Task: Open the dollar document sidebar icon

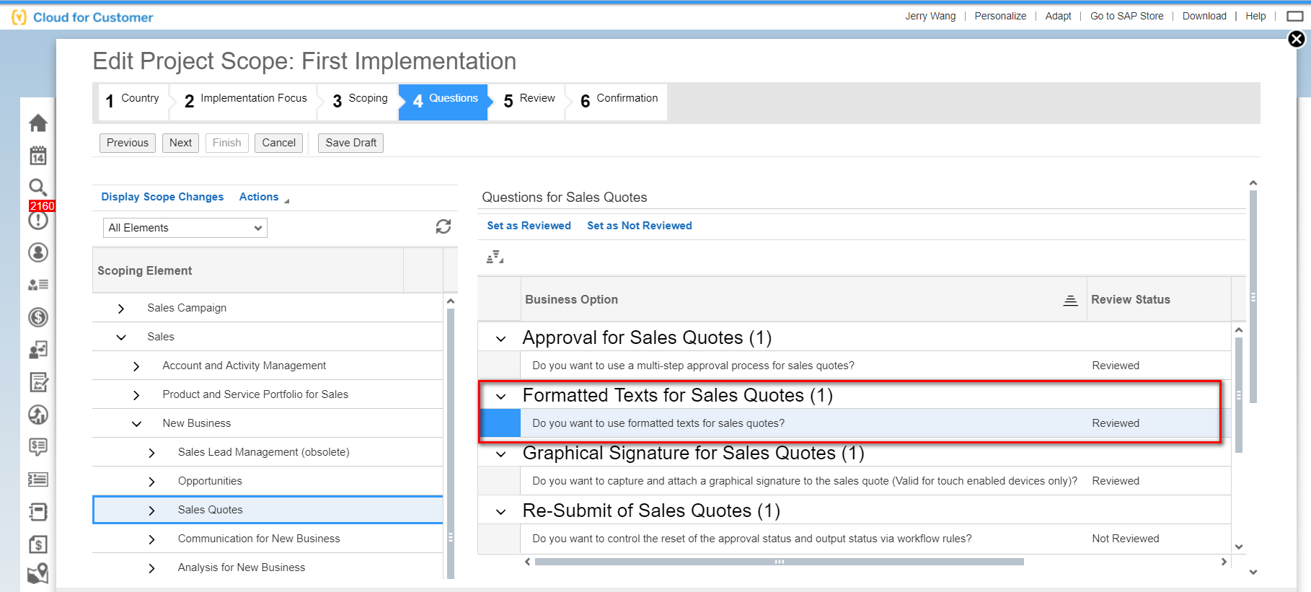Action: pyautogui.click(x=38, y=544)
